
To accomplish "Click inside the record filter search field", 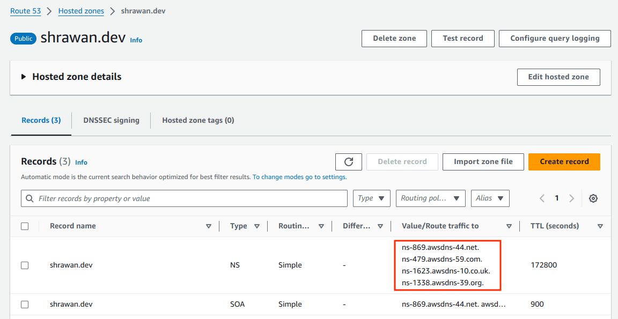I will click(161, 198).
